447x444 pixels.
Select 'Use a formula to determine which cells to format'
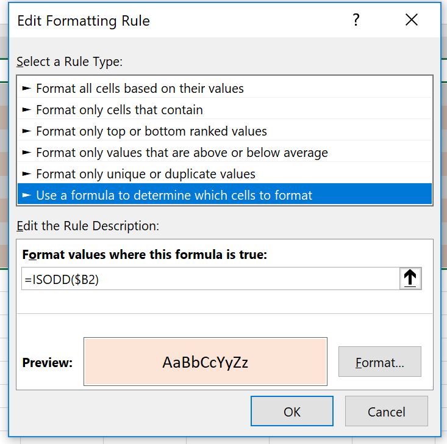pos(174,195)
